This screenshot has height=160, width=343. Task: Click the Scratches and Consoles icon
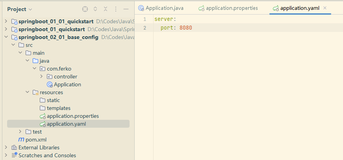(14, 155)
